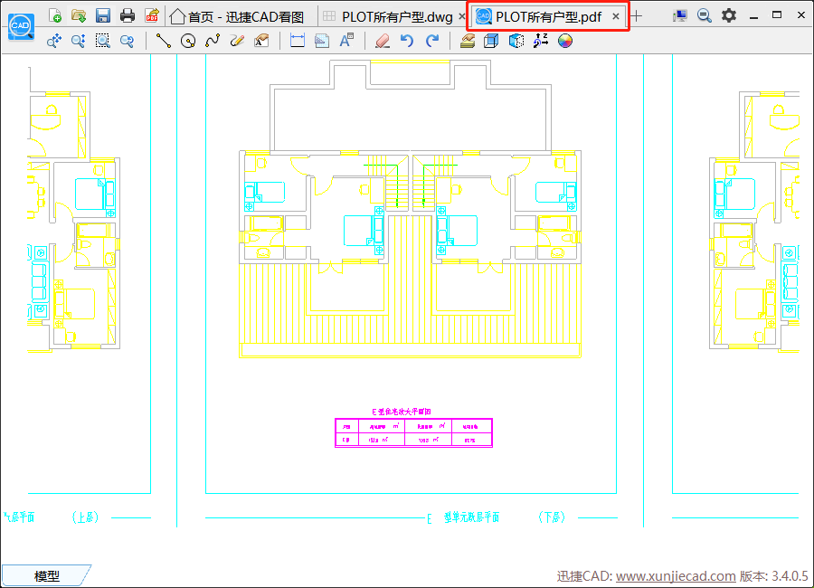Viewport: 814px width, 588px height.
Task: Click the Xunjie CAD application logo
Action: [x=22, y=26]
